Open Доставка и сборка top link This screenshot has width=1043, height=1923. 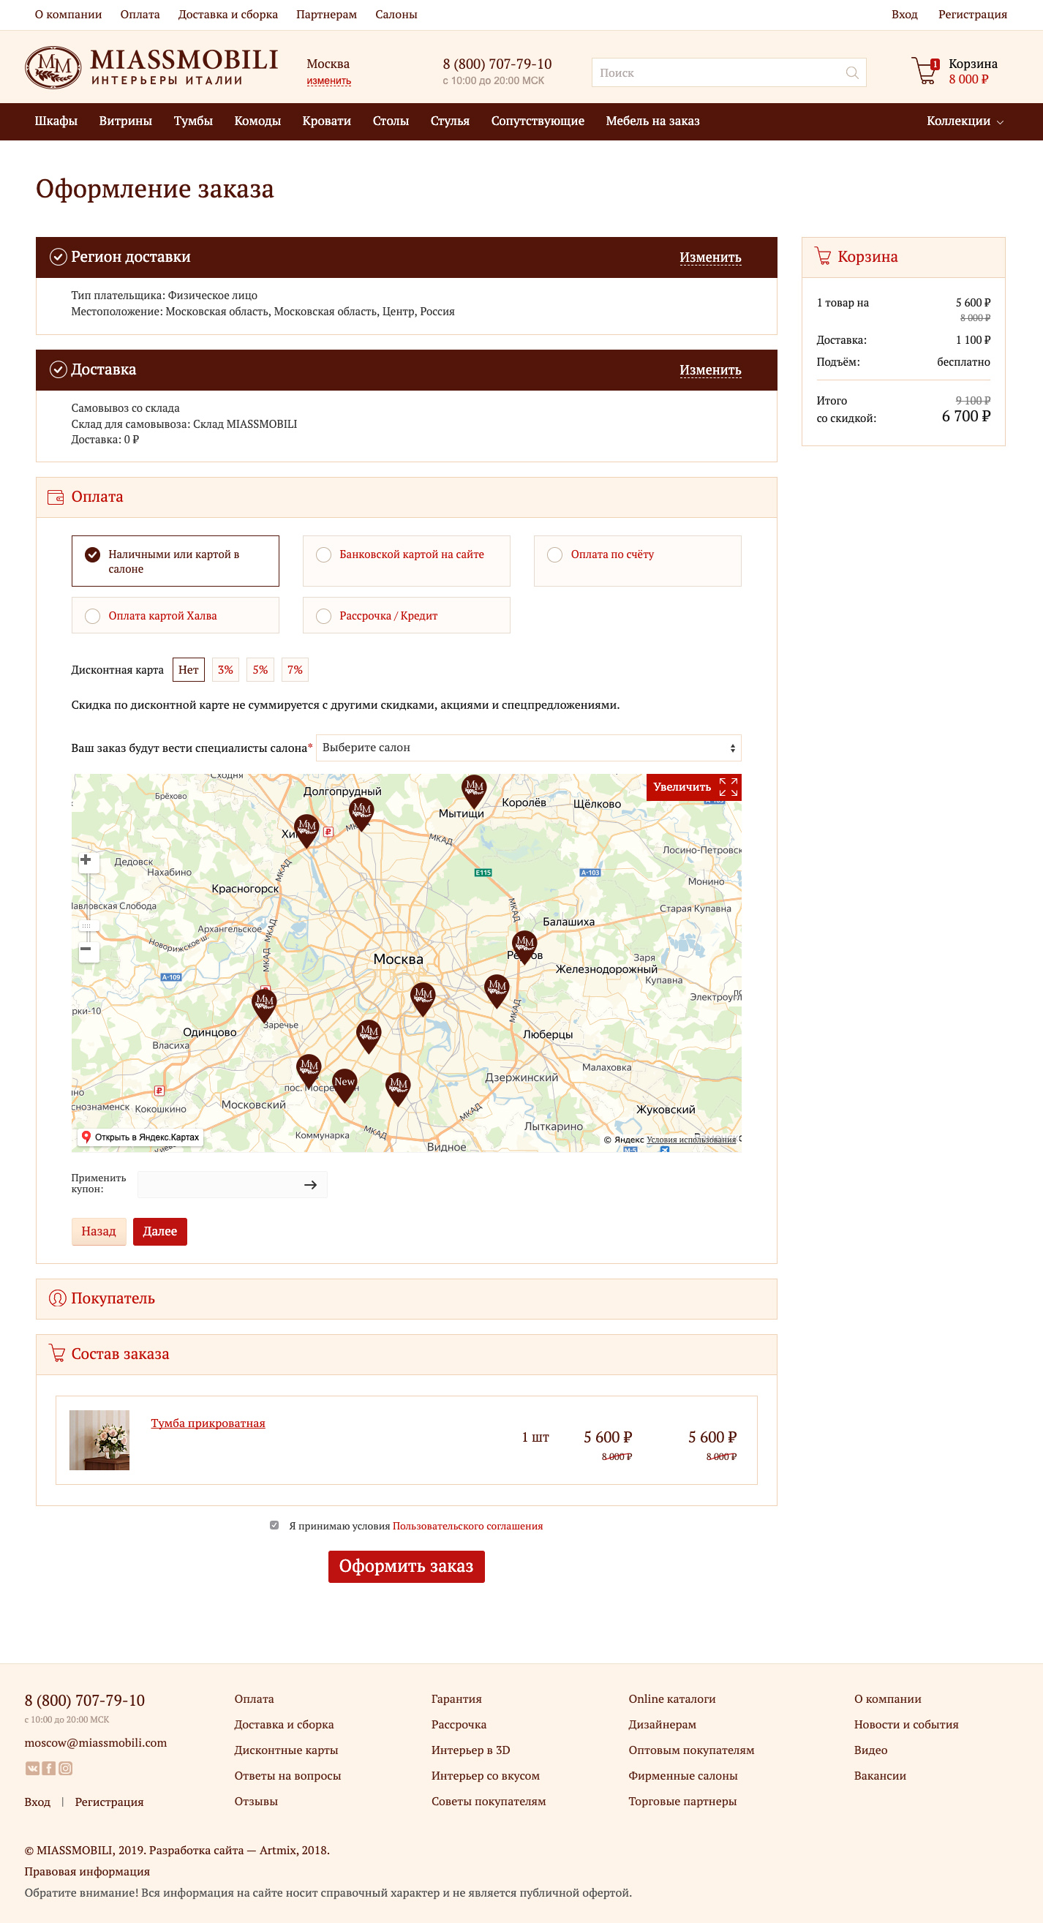pos(227,14)
